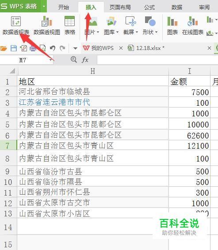Expand the 图片 dropdown arrow
The height and width of the screenshot is (250, 218).
[98, 32]
